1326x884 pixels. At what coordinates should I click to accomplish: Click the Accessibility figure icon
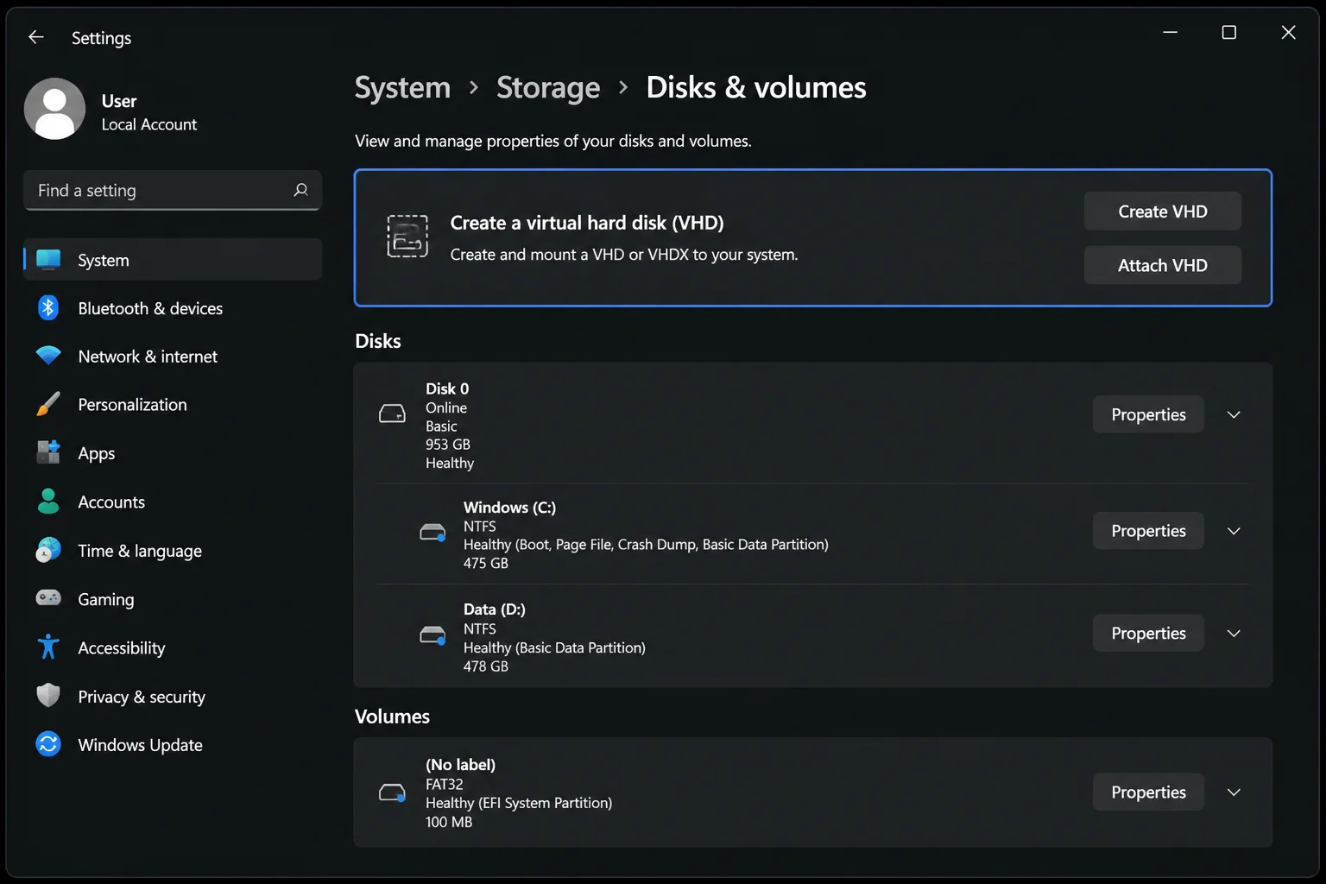click(x=48, y=647)
